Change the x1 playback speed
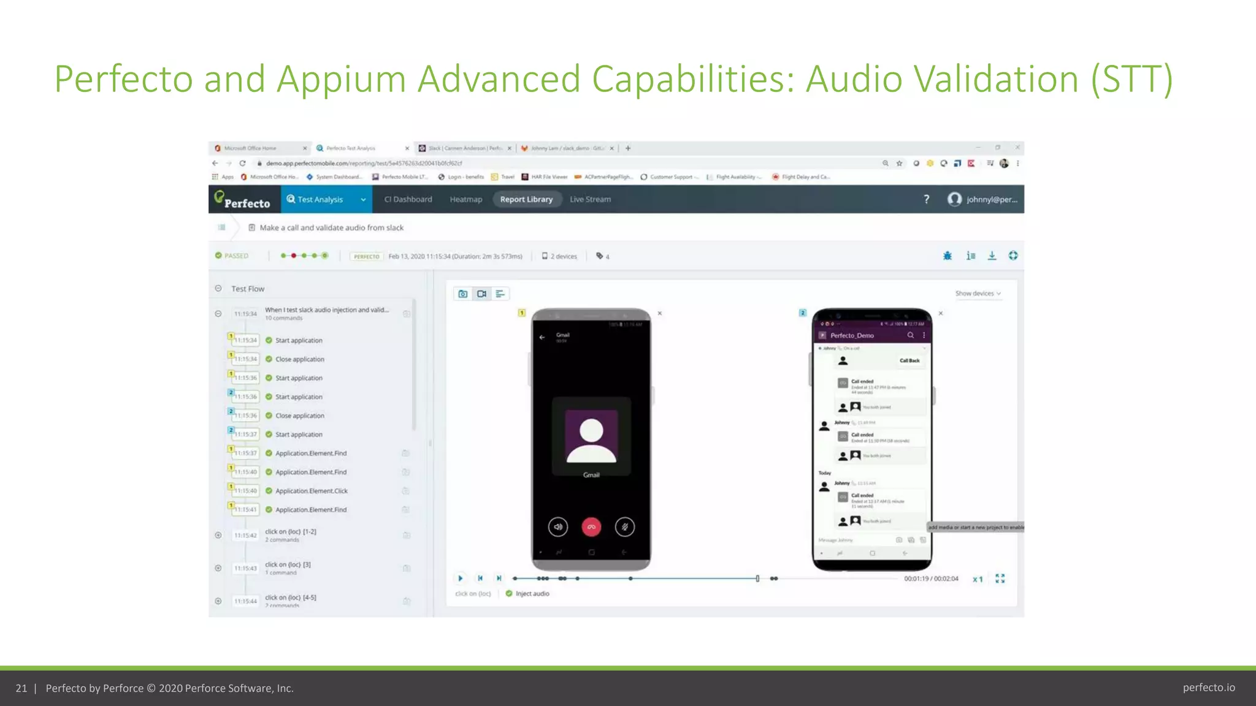The height and width of the screenshot is (706, 1256). click(x=978, y=579)
